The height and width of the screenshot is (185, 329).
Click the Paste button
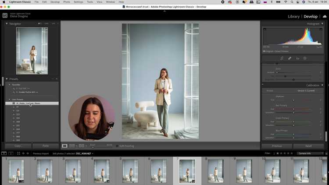(46, 146)
